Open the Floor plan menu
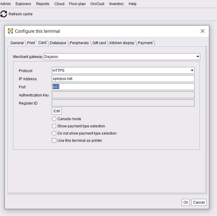 click(x=77, y=4)
